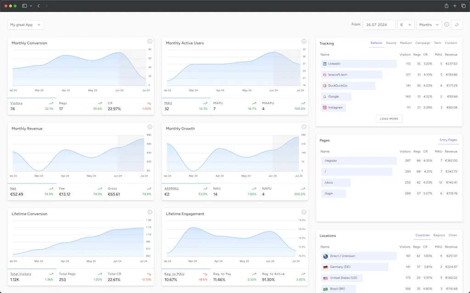This screenshot has height=293, width=470.
Task: Open the Months unit dropdown
Action: tap(429, 25)
